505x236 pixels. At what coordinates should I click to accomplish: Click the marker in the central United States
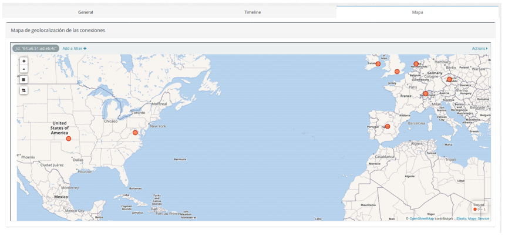[x=69, y=139]
